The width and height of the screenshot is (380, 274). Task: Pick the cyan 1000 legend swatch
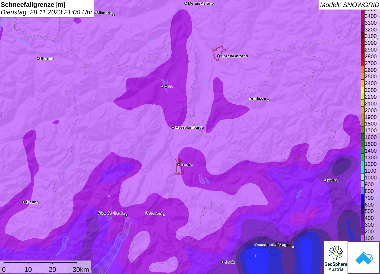pos(363,178)
